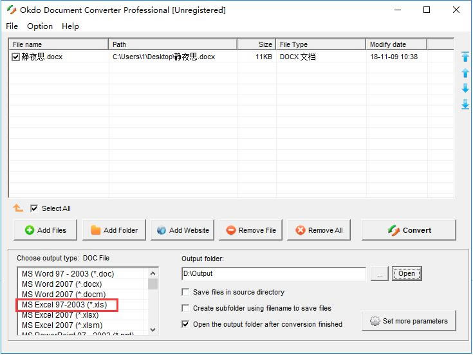Click the output folder browse button
Image resolution: width=473 pixels, height=355 pixels.
[x=380, y=274]
